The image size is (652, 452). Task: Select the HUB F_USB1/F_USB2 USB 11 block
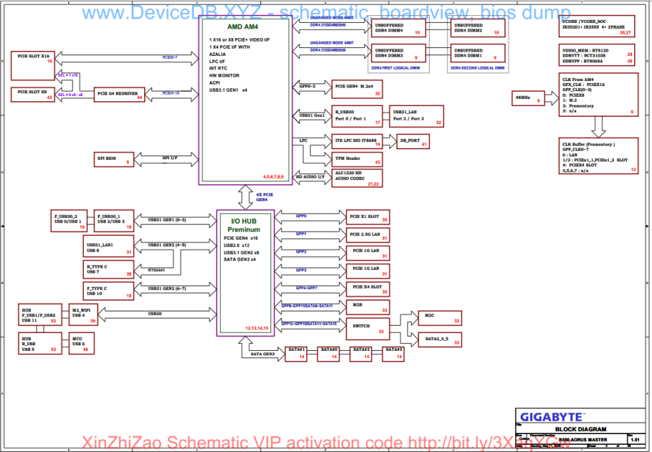(40, 315)
